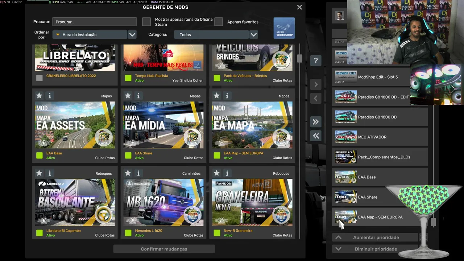This screenshot has height=261, width=464.
Task: Click the active mods list scrollbar handle
Action: click(x=433, y=222)
